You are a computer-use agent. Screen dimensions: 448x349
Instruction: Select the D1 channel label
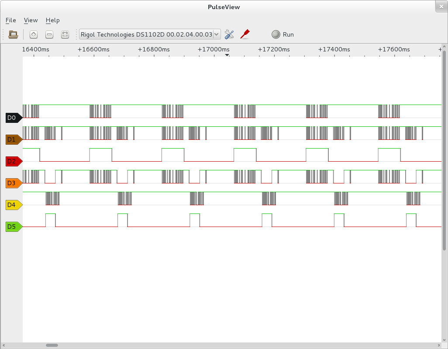[x=14, y=139]
